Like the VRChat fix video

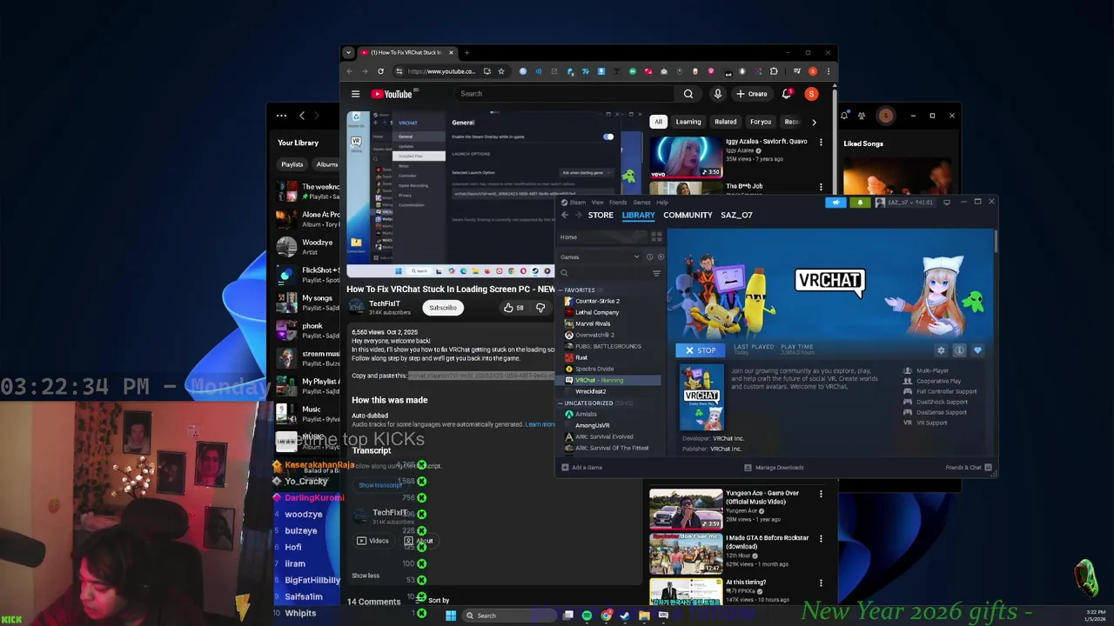point(513,308)
